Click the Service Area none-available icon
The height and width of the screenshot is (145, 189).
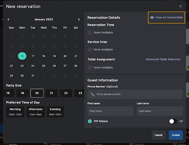tap(90, 49)
